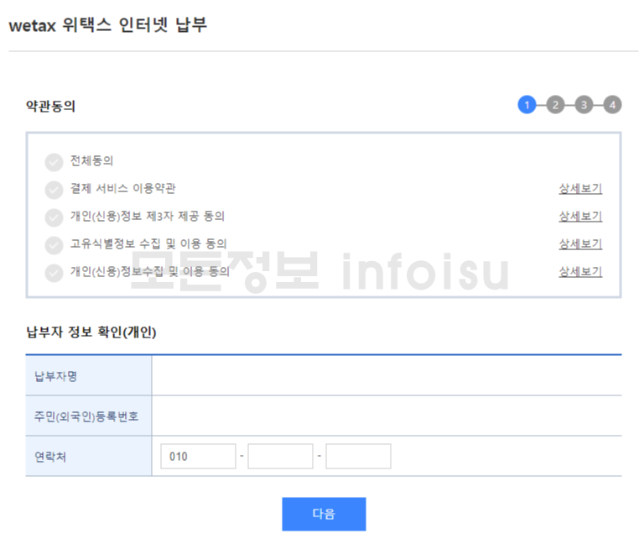Viewport: 639px width, 544px height.
Task: Select step 3 indicator circle
Action: (584, 105)
